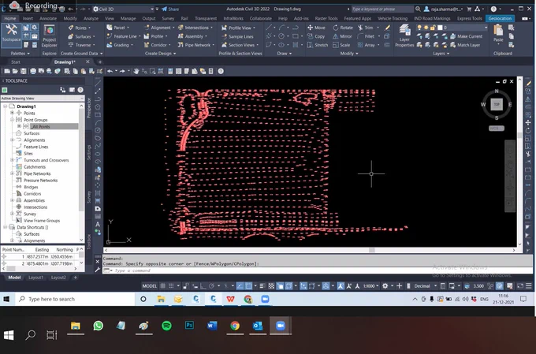Open Spotify from outer desktop taskbar

[x=166, y=326]
